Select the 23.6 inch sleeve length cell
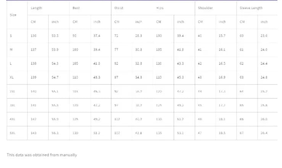The image size is (282, 168). pos(264,36)
